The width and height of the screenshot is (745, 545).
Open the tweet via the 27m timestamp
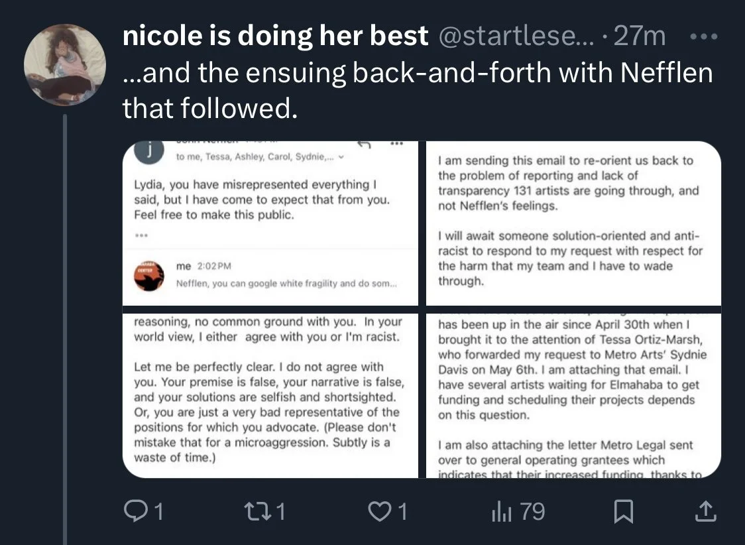640,36
